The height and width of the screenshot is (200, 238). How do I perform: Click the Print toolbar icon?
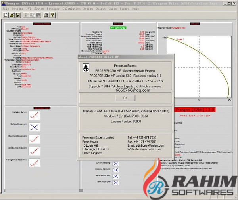46,15
